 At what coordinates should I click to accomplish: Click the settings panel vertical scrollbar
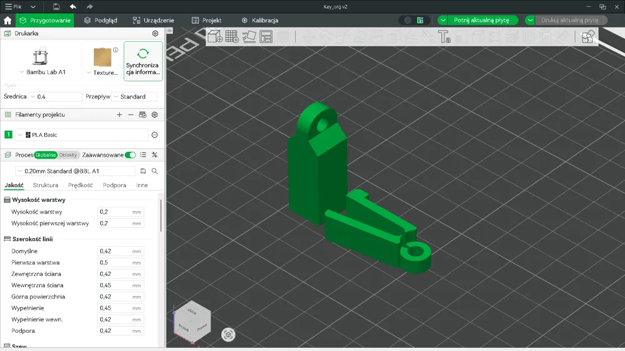pos(161,215)
